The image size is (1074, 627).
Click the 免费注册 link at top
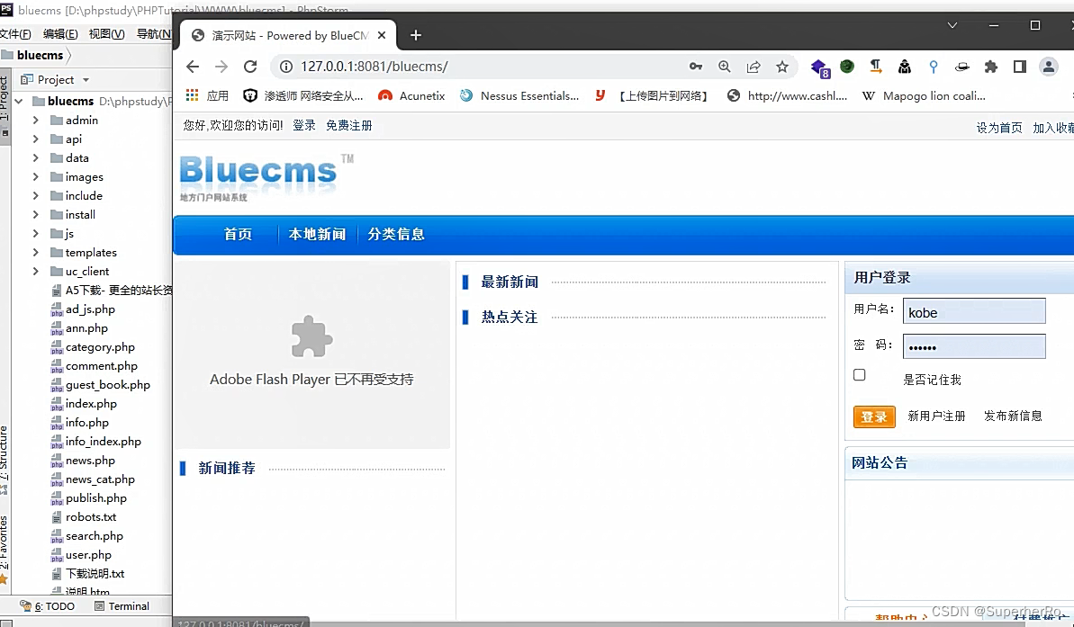349,125
